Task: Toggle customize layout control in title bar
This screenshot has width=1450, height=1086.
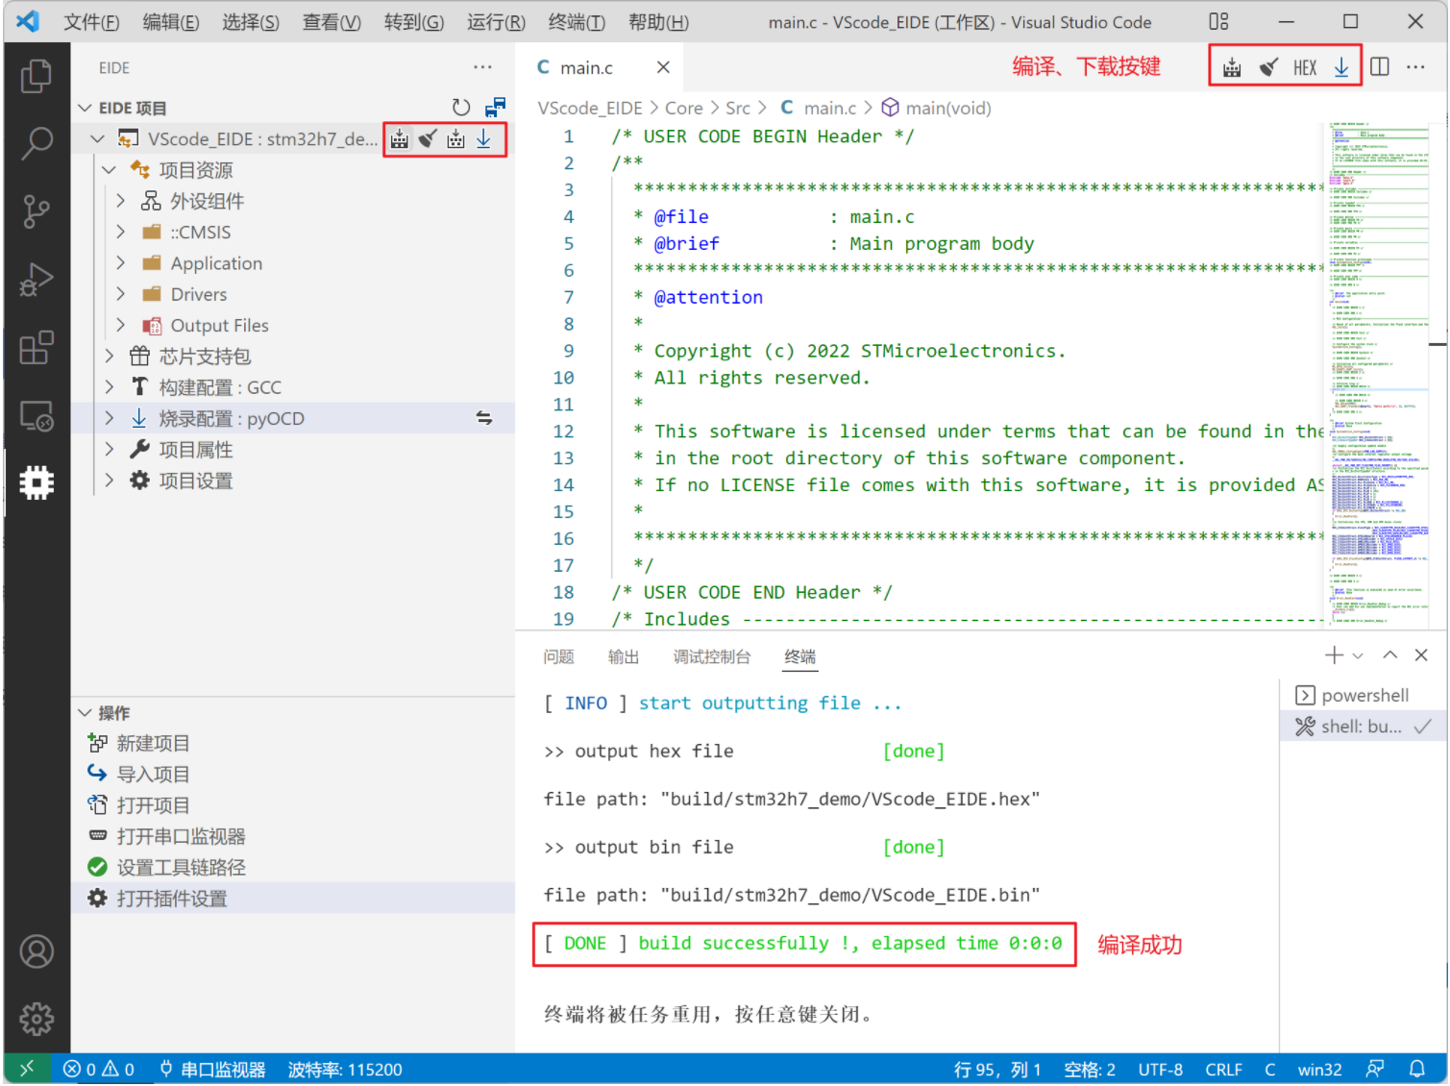Action: point(1218,21)
